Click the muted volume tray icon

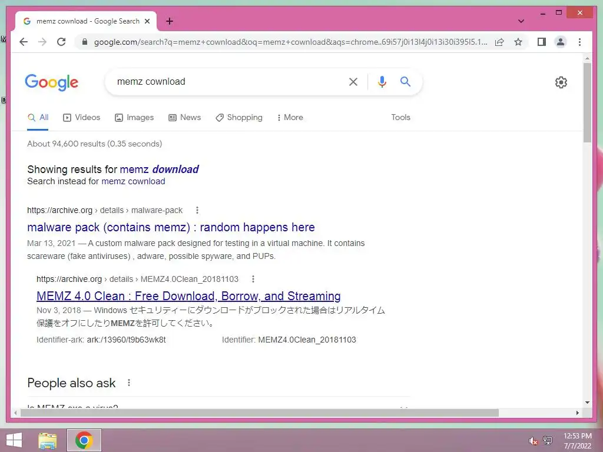point(533,441)
